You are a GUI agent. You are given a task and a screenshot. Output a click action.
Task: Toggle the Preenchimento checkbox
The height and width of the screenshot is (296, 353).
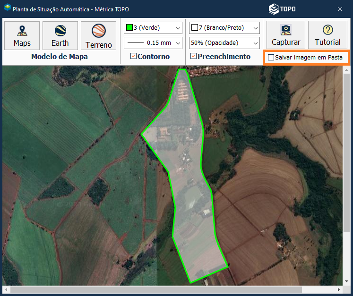(193, 56)
